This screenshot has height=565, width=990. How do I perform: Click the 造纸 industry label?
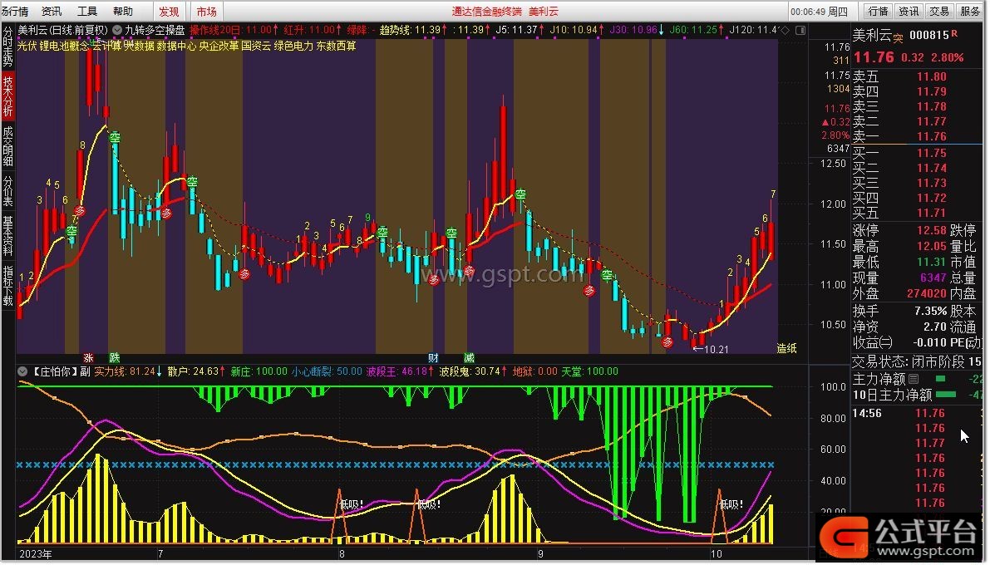click(786, 348)
